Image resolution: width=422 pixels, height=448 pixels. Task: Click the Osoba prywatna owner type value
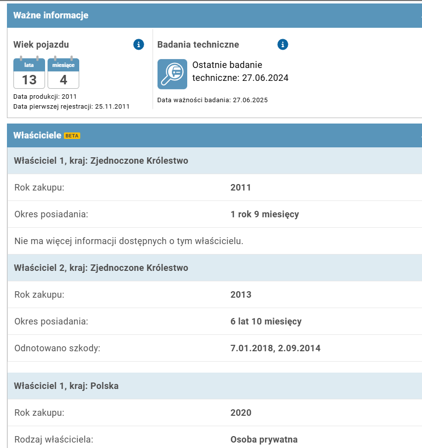264,440
